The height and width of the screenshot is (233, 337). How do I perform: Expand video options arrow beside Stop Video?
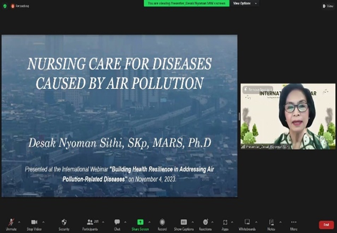coord(43,222)
